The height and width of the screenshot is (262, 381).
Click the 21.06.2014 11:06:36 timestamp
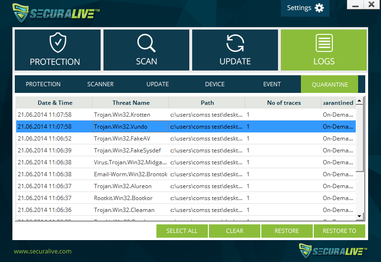(45, 210)
